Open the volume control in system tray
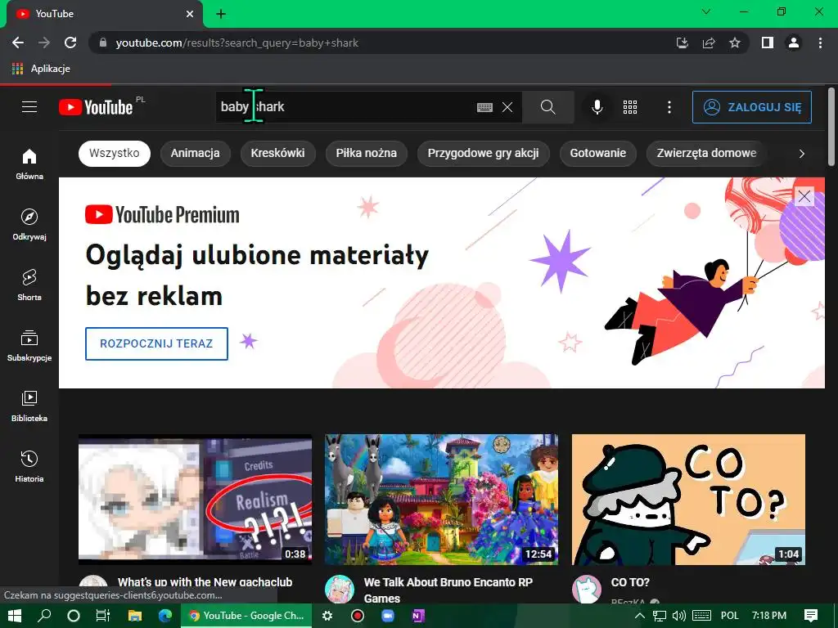 pyautogui.click(x=678, y=616)
